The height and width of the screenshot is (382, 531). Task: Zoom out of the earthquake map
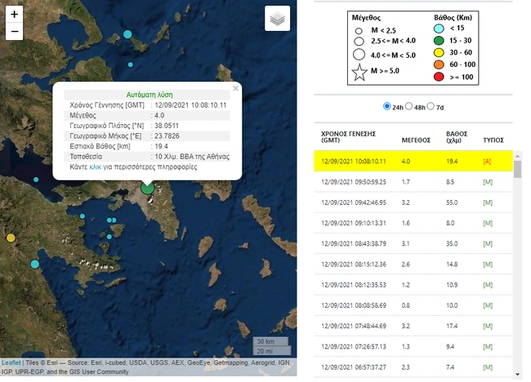coord(14,33)
